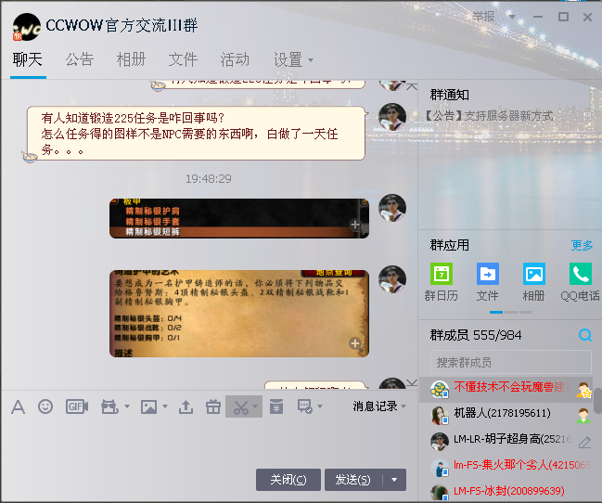
Task: Open dropdown arrow beside send picture icon
Action: point(165,406)
